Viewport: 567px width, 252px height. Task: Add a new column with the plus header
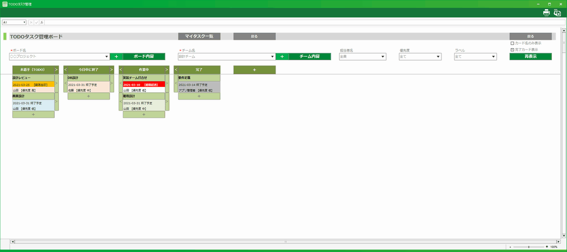coord(254,70)
